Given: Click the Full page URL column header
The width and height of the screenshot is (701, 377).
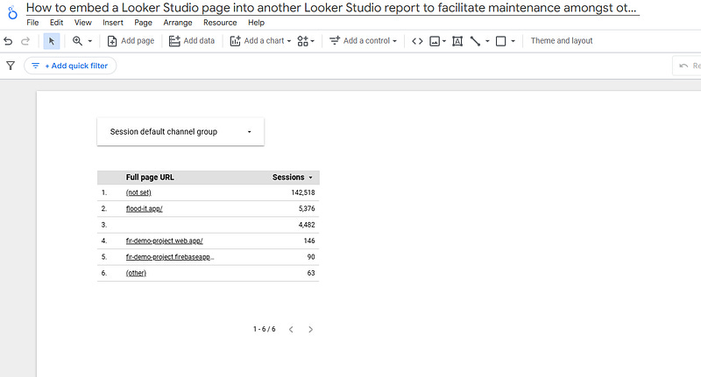Looking at the screenshot, I should [x=150, y=177].
